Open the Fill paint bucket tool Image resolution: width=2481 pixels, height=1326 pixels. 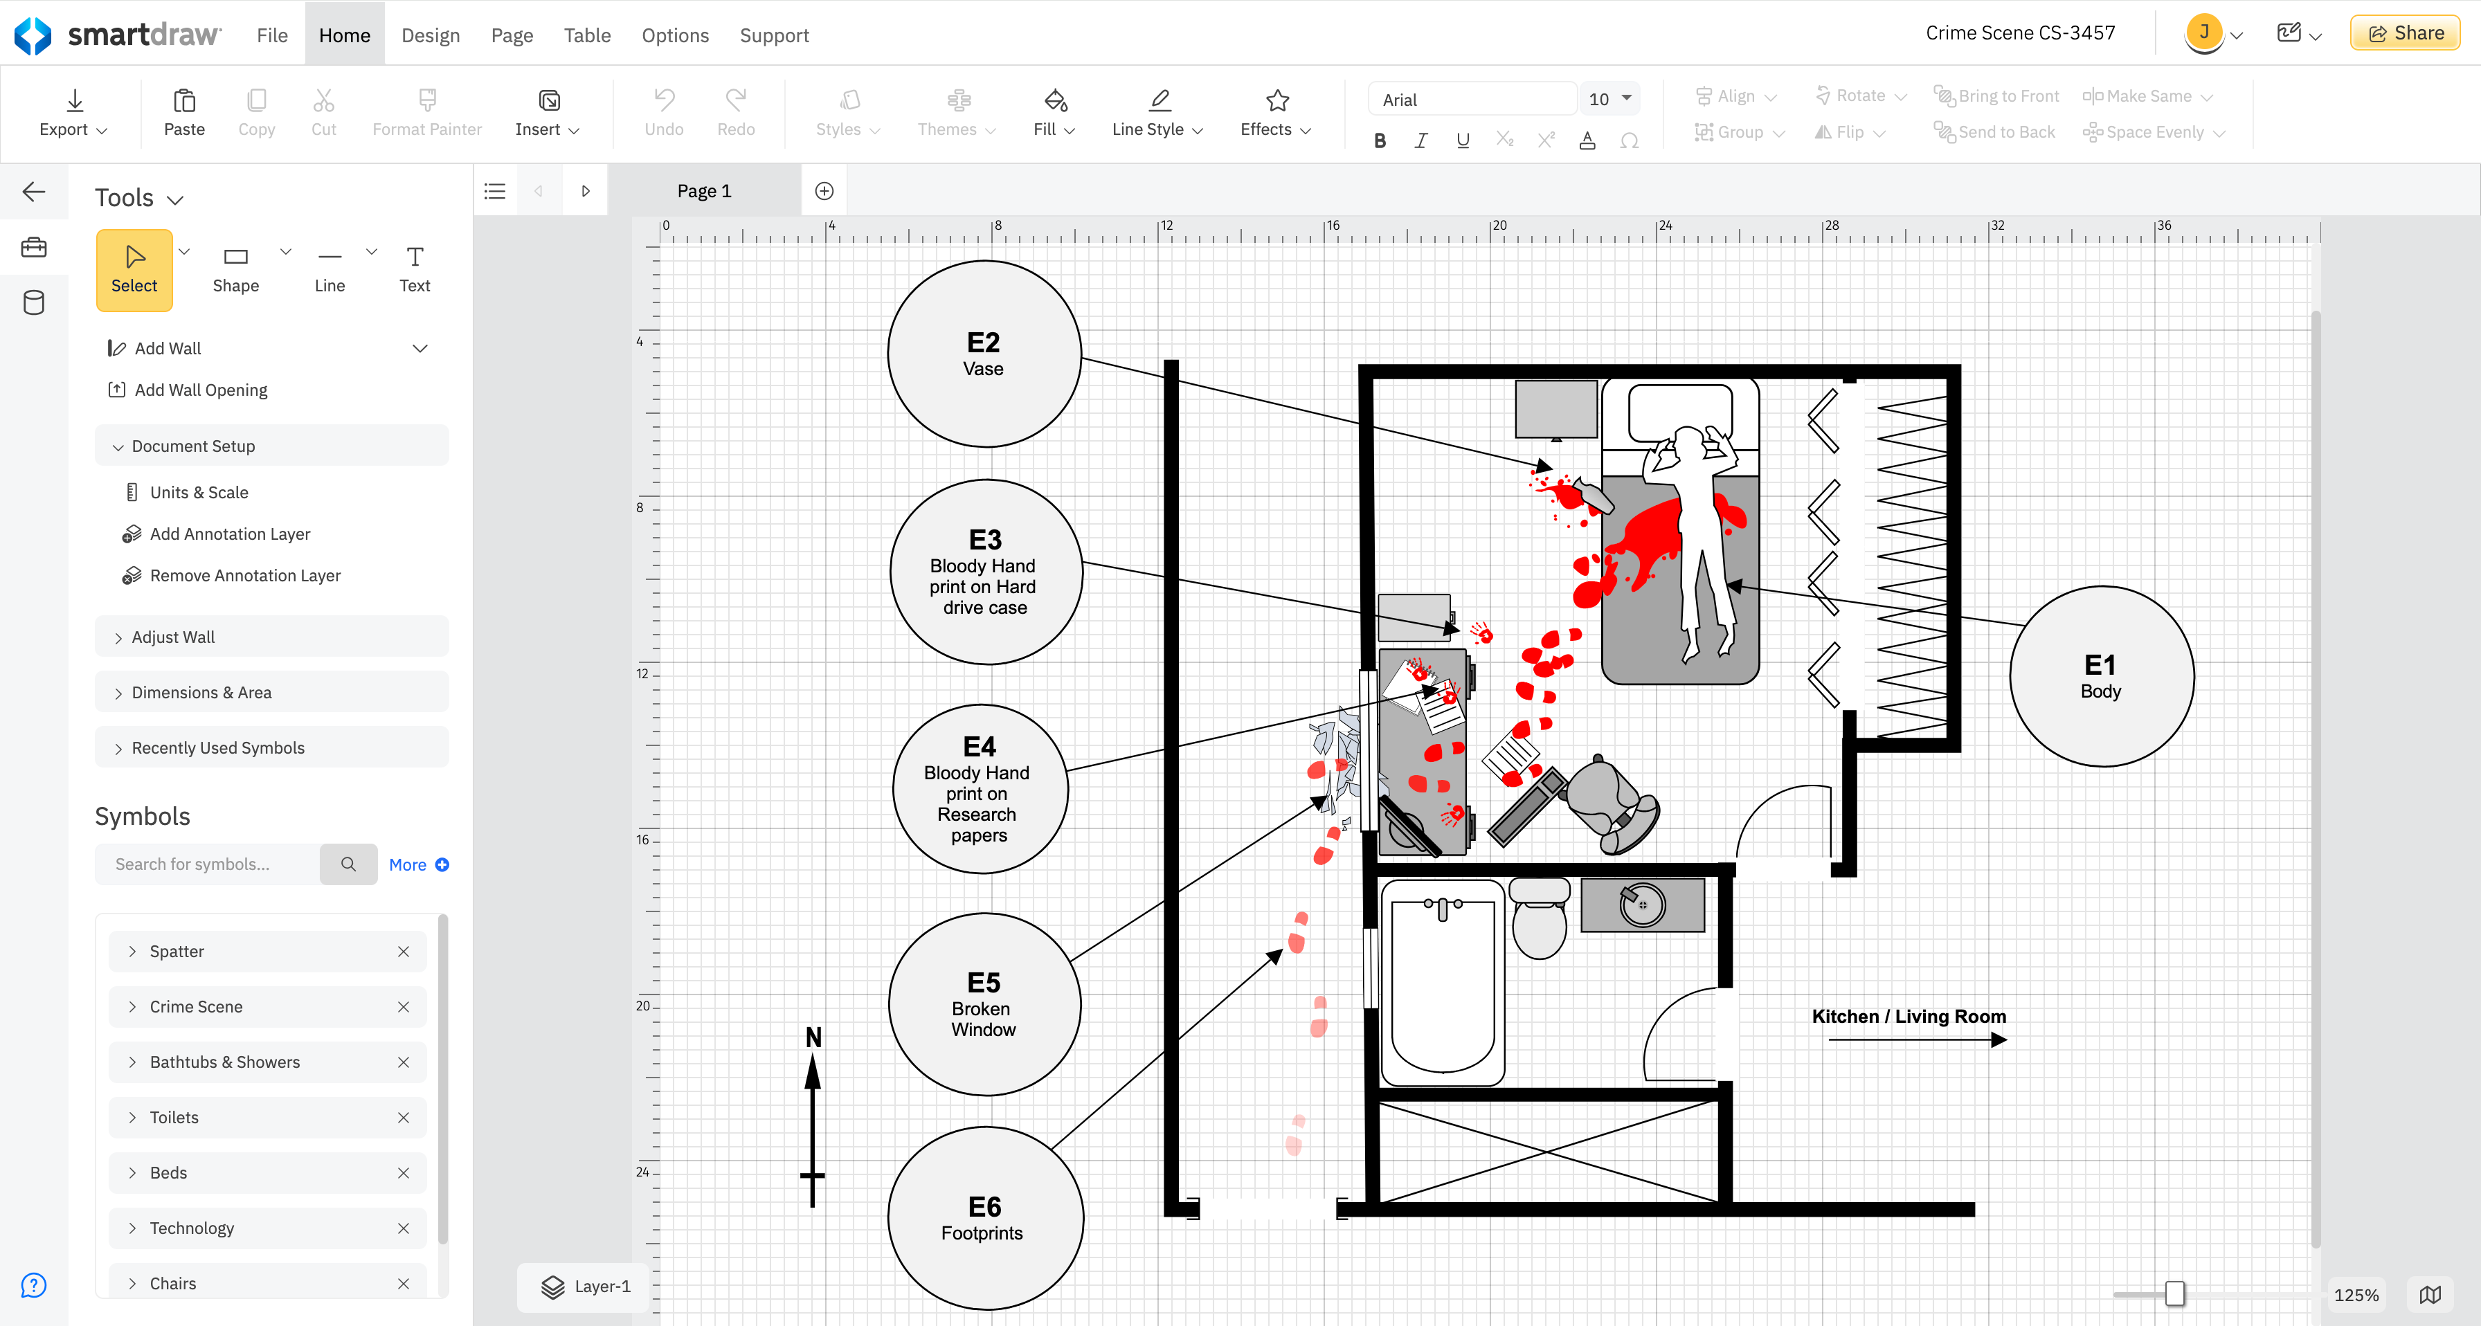pyautogui.click(x=1054, y=100)
